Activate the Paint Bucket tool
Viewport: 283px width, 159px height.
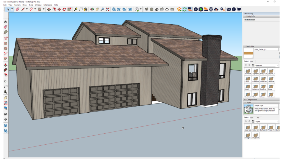click(x=86, y=9)
